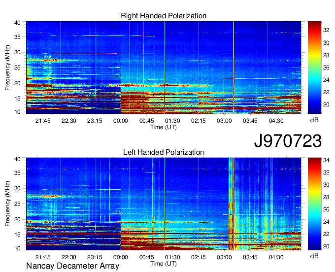Click the 30 MHz tick on Right Handed plot

(x=17, y=52)
